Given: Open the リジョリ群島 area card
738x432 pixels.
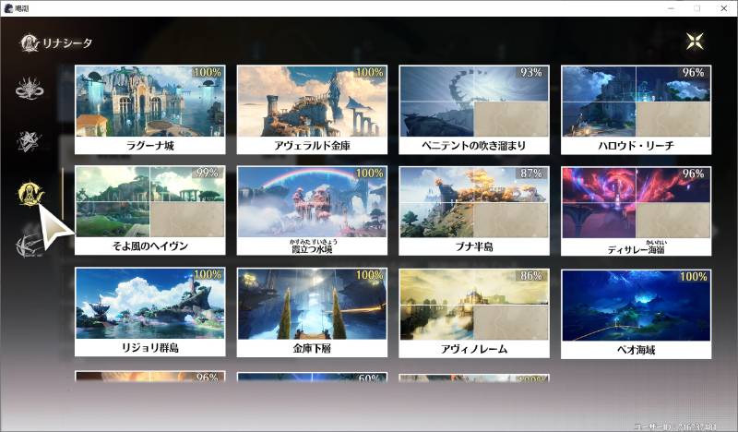Looking at the screenshot, I should 150,312.
